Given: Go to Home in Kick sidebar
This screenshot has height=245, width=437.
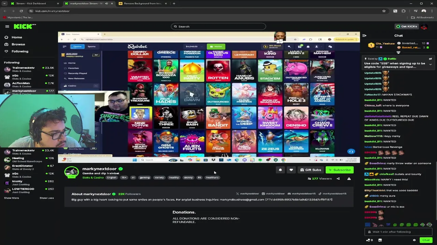Looking at the screenshot, I should coord(13,37).
